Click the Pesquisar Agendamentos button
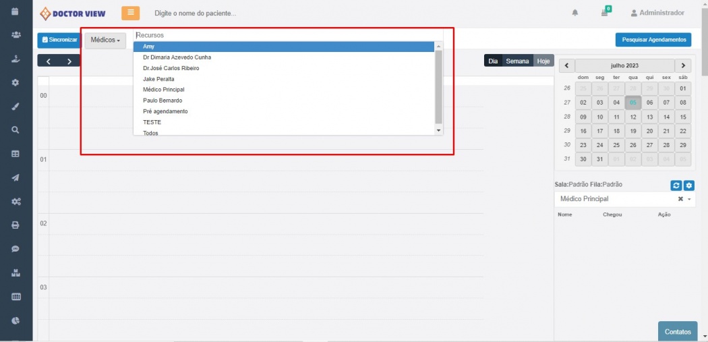Viewport: 708px width, 342px height. [x=653, y=40]
